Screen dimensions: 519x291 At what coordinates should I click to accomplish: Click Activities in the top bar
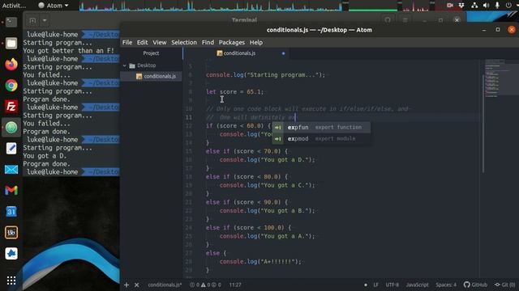coord(14,6)
